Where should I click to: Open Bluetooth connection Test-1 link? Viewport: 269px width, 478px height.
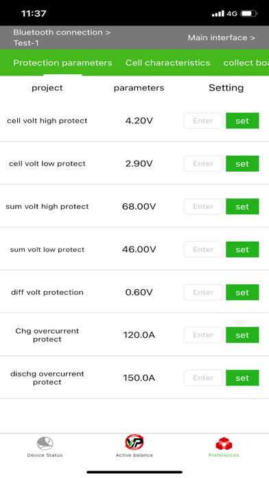pyautogui.click(x=62, y=38)
